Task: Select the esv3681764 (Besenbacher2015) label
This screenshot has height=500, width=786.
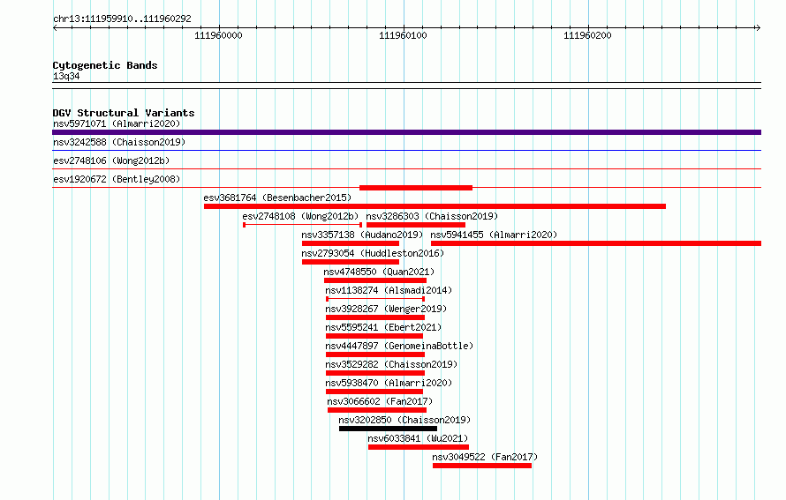Action: [277, 198]
